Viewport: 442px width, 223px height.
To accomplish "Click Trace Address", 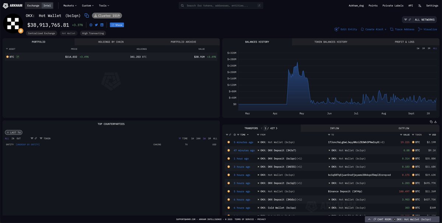I will [402, 29].
